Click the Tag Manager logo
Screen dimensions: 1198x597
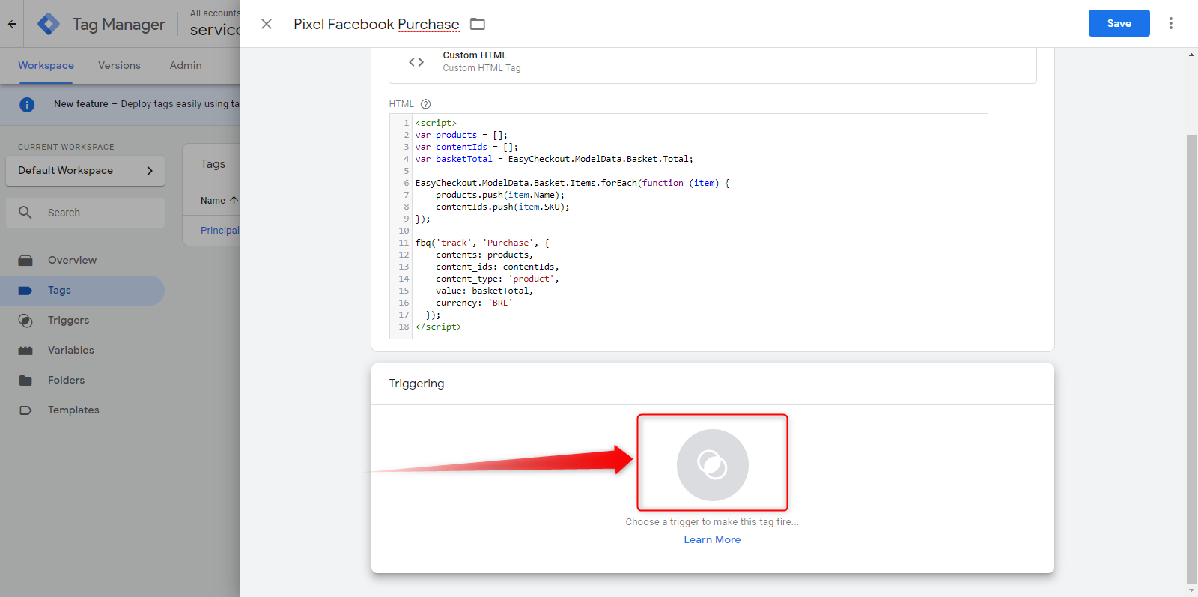[x=49, y=24]
